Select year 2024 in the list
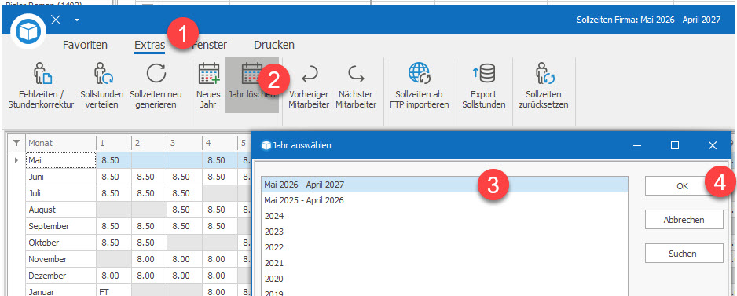 pyautogui.click(x=444, y=216)
